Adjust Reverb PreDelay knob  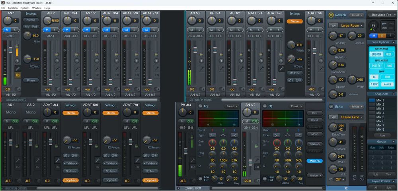[333, 36]
